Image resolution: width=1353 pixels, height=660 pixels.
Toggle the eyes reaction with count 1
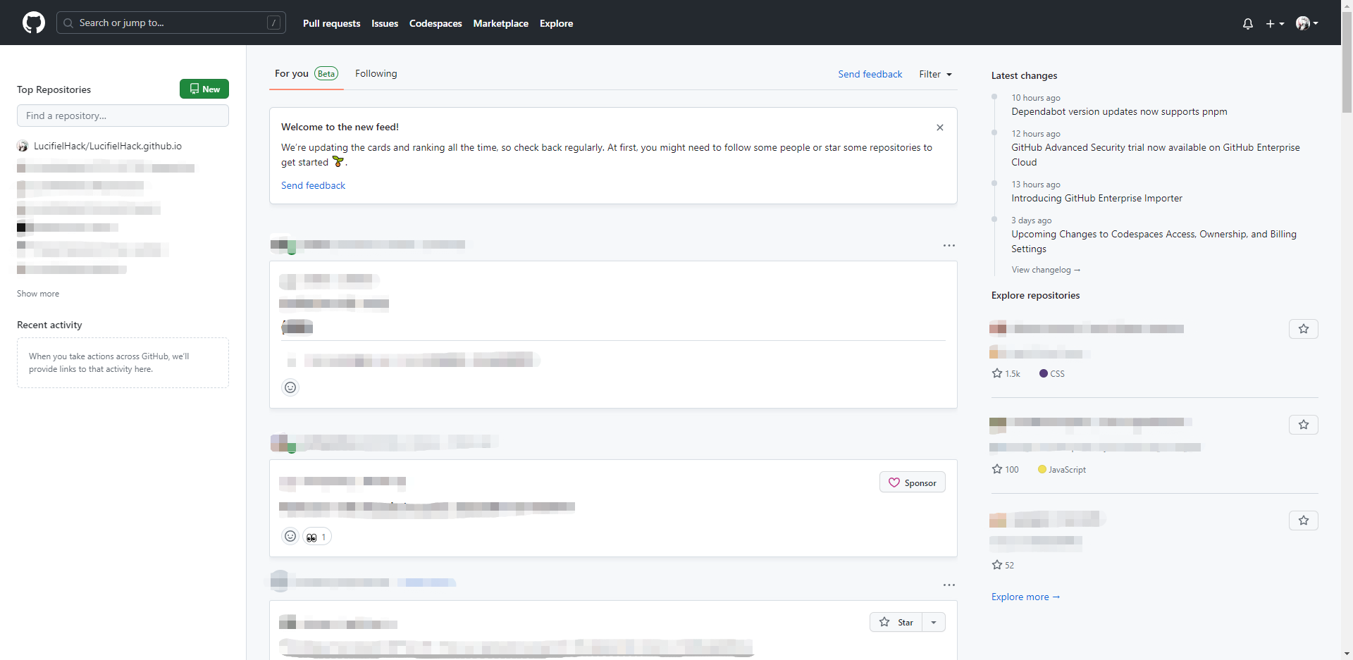pos(317,537)
